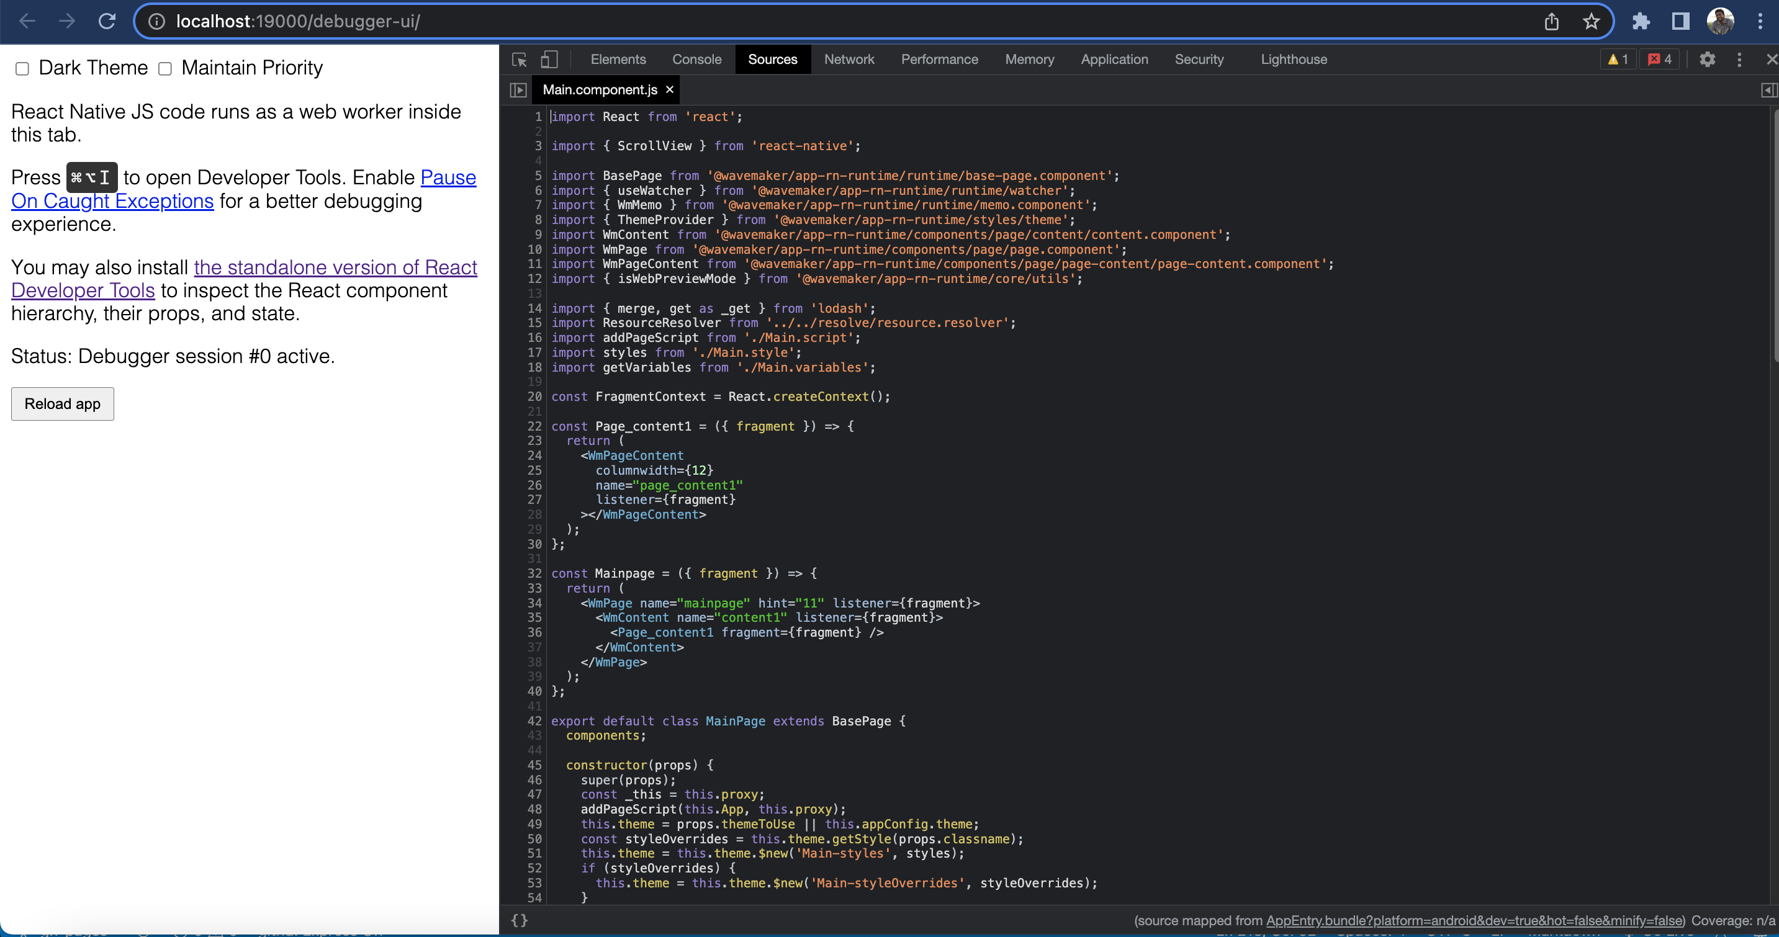The image size is (1779, 937).
Task: Switch to the Network panel
Action: pyautogui.click(x=849, y=60)
